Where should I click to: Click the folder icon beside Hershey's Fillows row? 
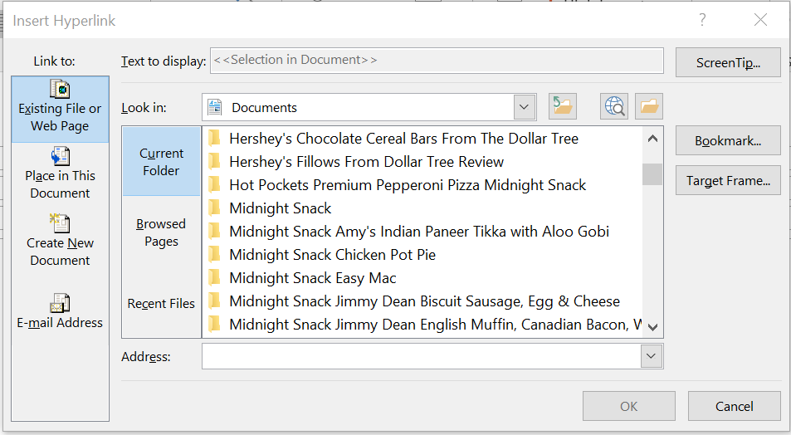pyautogui.click(x=215, y=162)
